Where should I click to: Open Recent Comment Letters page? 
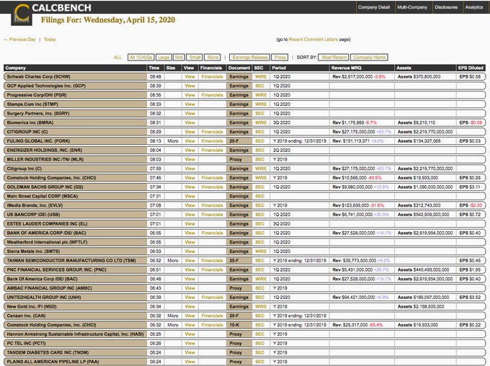313,40
